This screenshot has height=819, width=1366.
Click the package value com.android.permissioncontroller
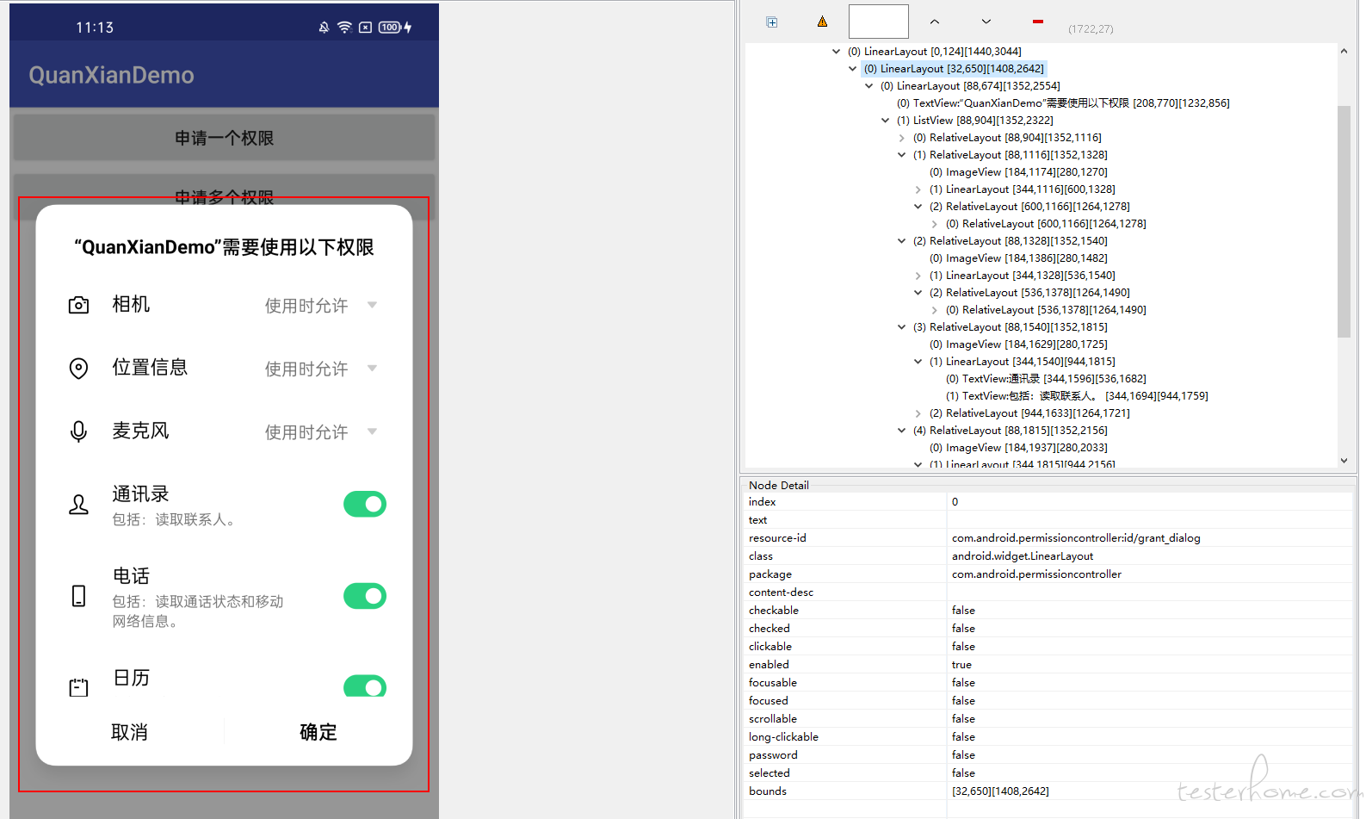[1036, 574]
